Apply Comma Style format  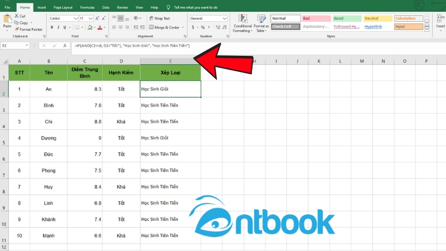(209, 27)
